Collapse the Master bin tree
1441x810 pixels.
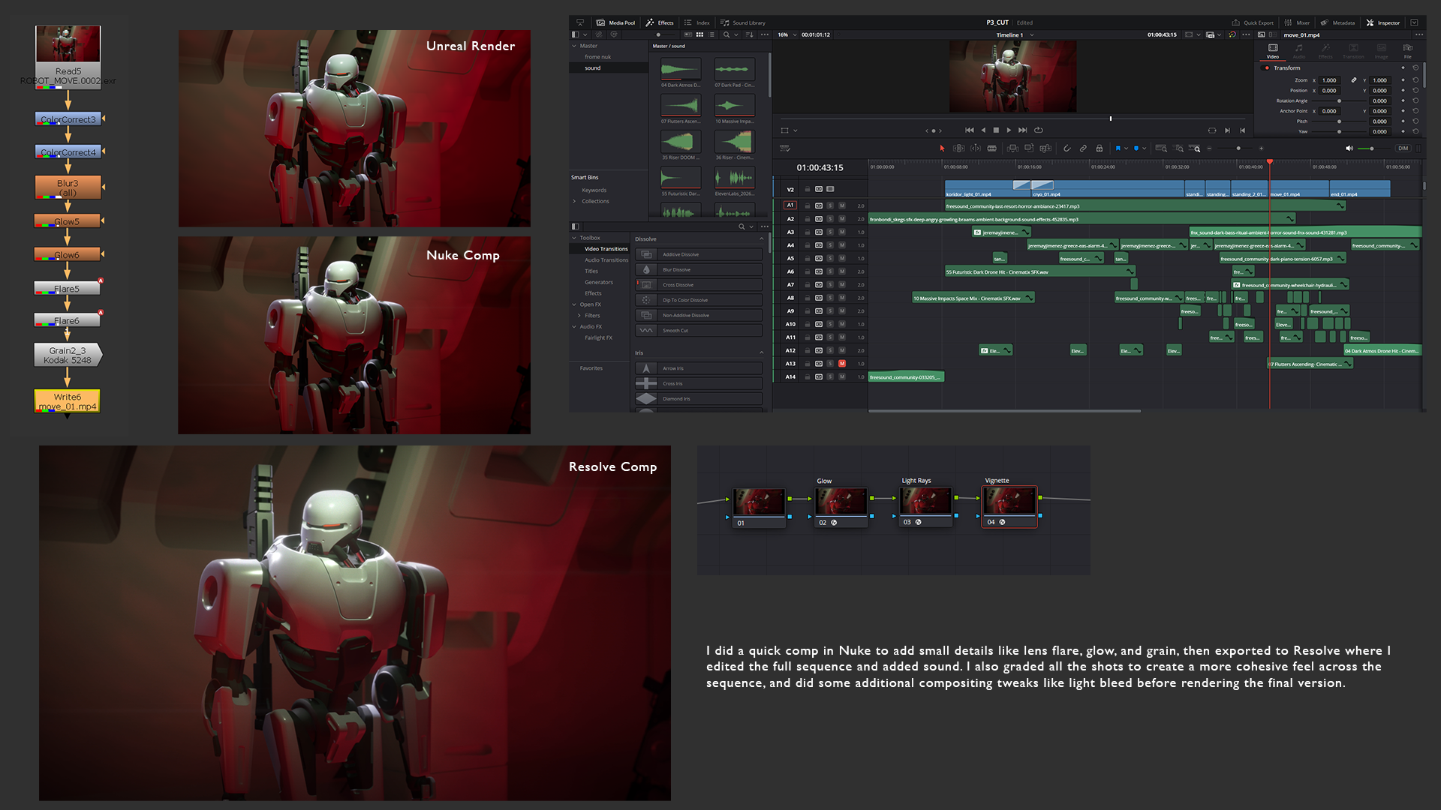(x=574, y=46)
